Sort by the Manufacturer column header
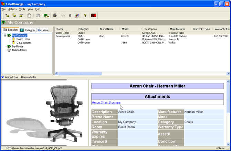Screen dimensions: 231x151 click(x=180, y=29)
